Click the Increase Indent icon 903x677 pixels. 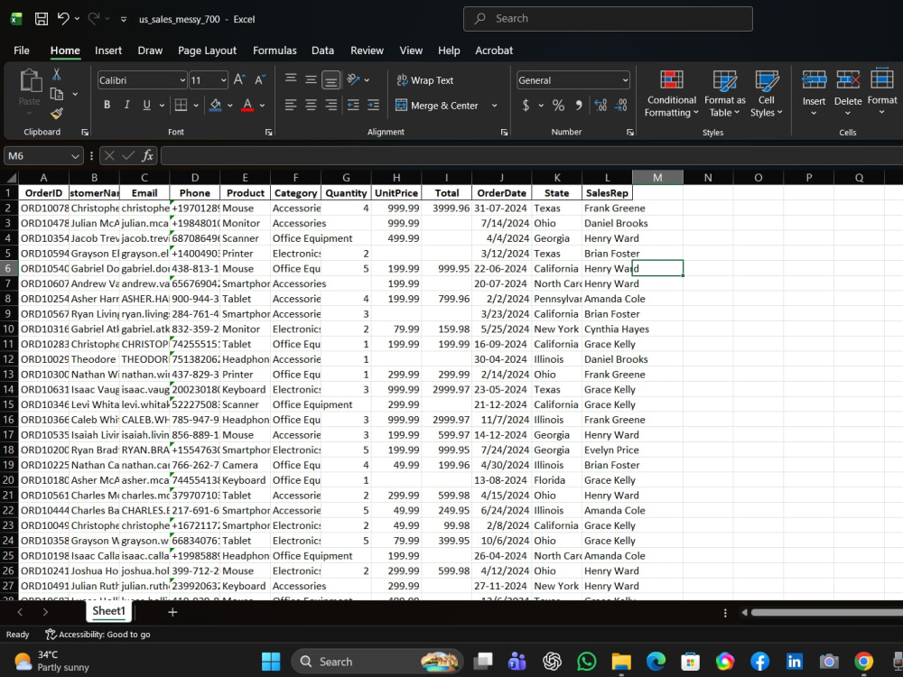click(374, 105)
